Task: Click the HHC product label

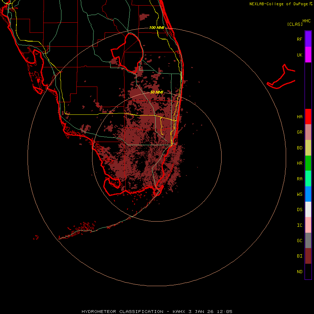Action: tap(307, 21)
